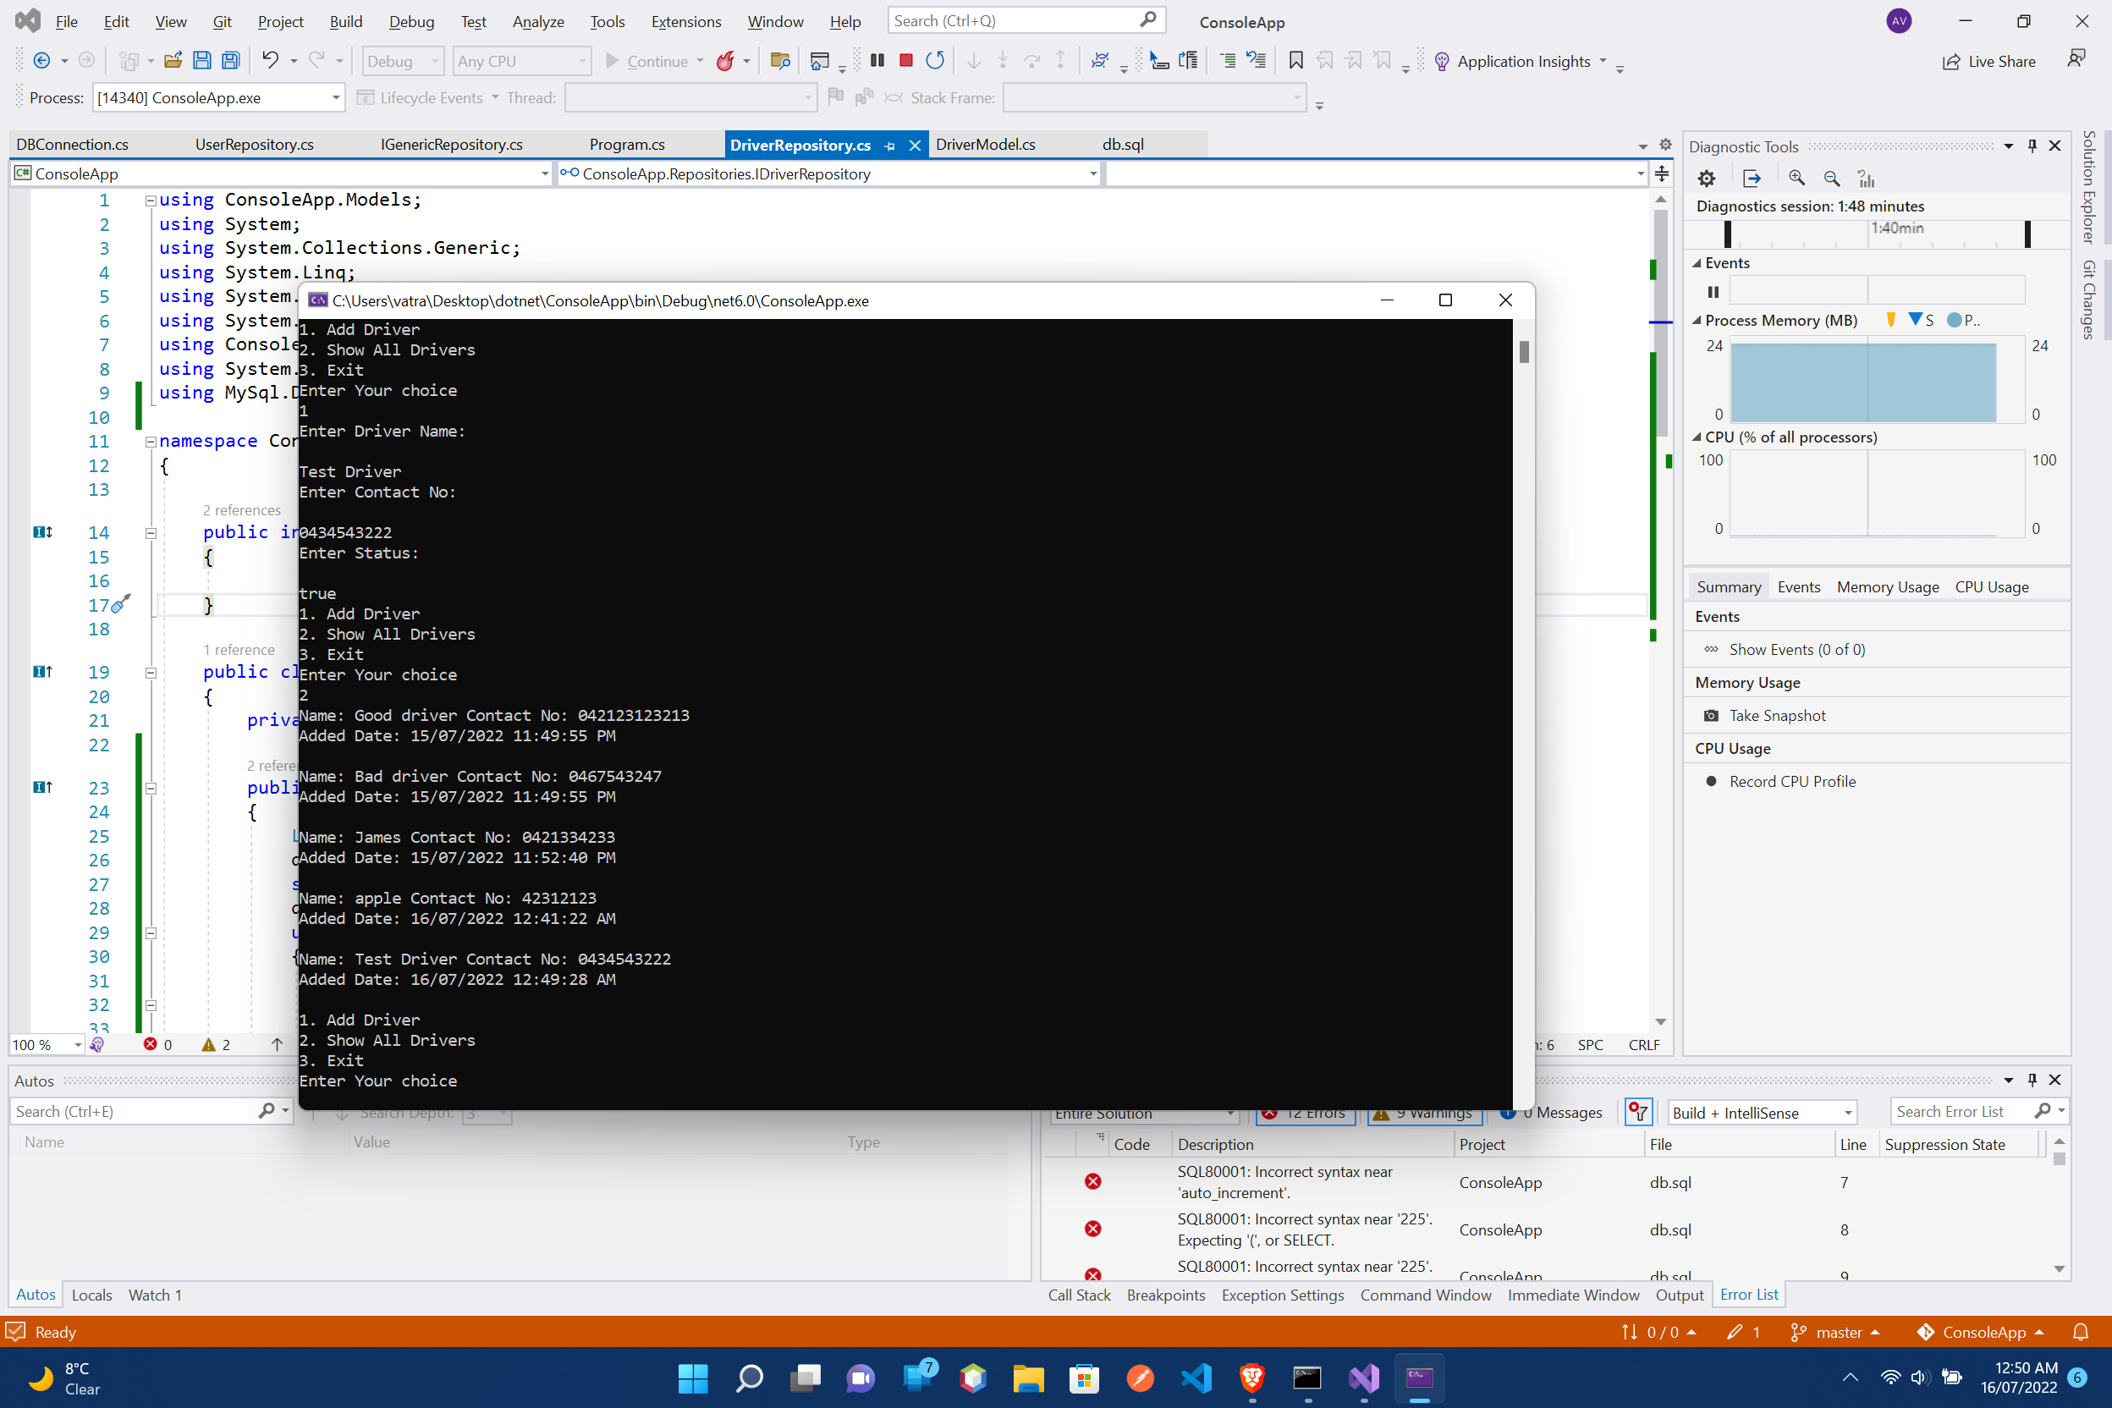Click the Break All pause icon
The image size is (2112, 1408).
click(x=877, y=60)
